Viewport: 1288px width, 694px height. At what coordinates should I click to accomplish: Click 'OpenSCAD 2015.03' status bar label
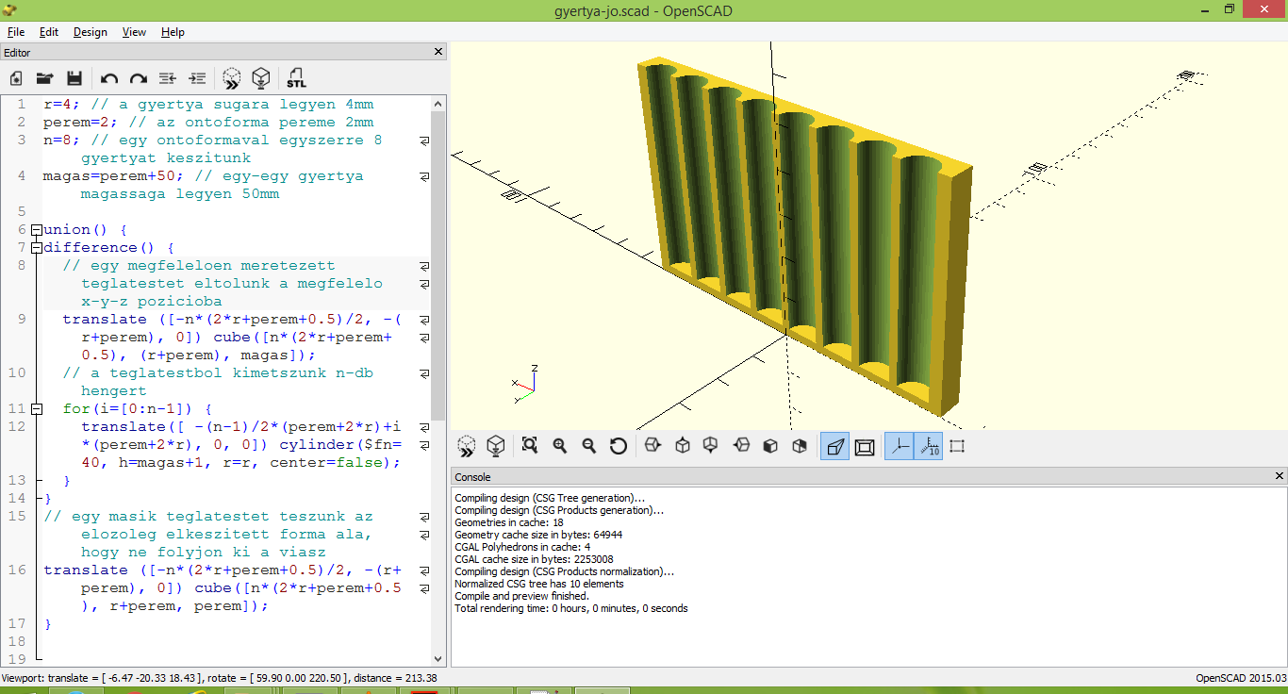coord(1240,678)
